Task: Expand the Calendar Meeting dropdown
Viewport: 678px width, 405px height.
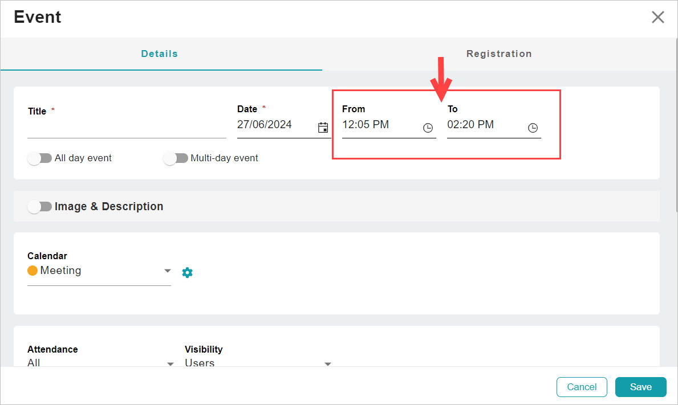Action: coord(99,271)
